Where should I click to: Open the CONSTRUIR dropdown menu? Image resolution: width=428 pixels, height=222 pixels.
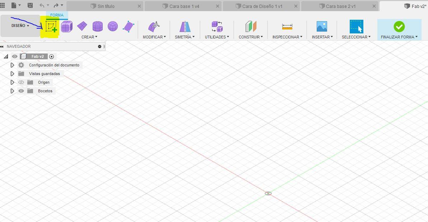pyautogui.click(x=251, y=37)
